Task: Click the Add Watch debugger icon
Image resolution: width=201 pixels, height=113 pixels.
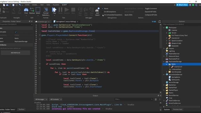Action: pyautogui.click(x=97, y=12)
